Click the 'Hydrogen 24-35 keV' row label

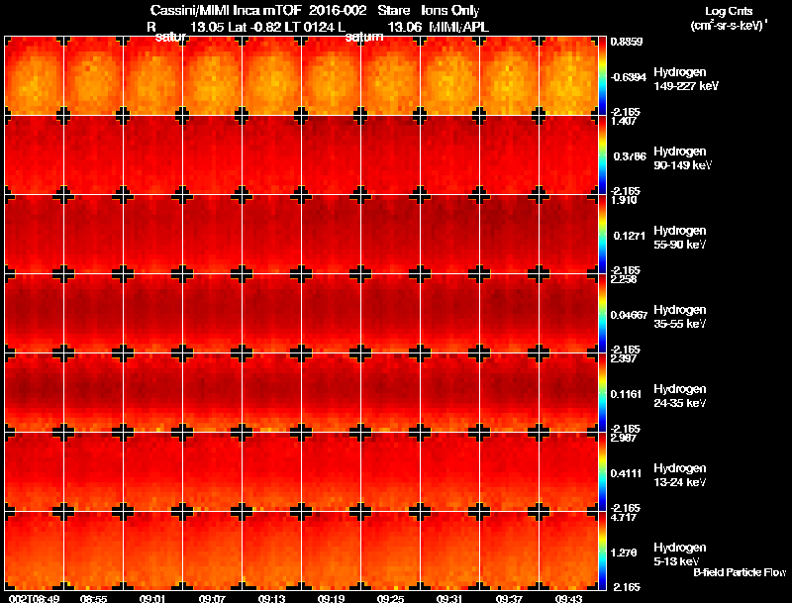click(680, 396)
